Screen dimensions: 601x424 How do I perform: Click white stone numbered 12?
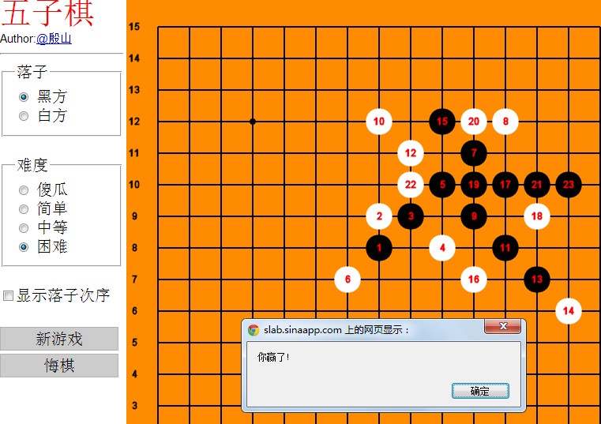tap(411, 153)
